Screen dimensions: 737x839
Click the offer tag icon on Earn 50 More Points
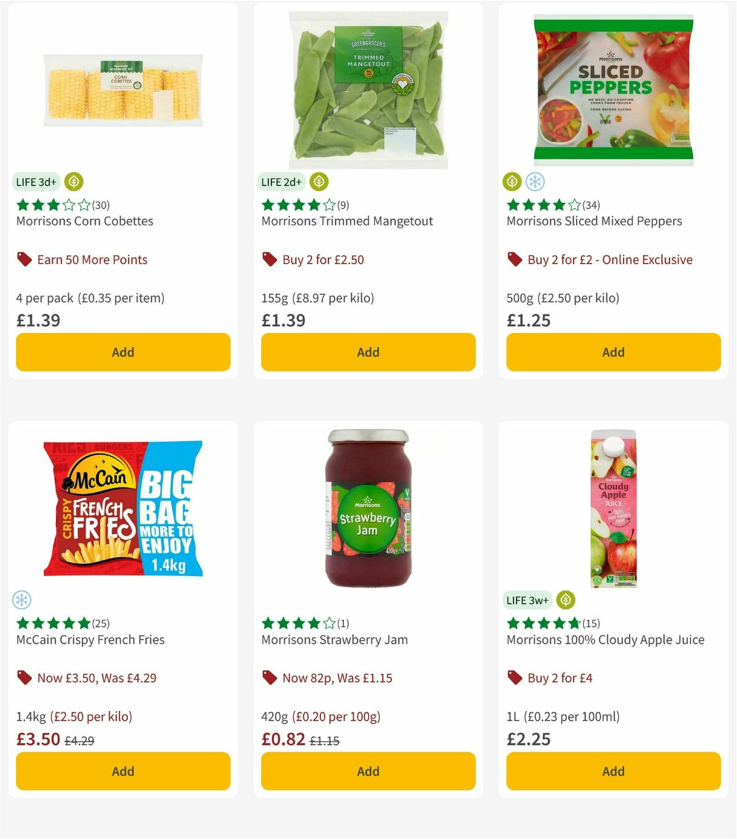click(23, 259)
